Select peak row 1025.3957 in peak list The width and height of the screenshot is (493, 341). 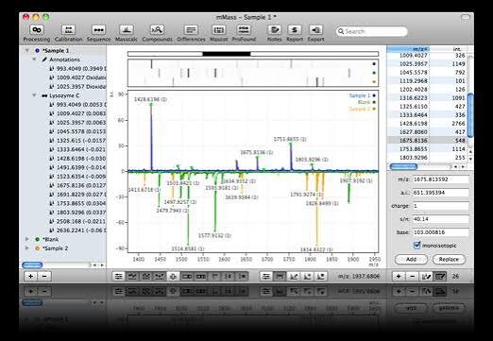[x=427, y=63]
